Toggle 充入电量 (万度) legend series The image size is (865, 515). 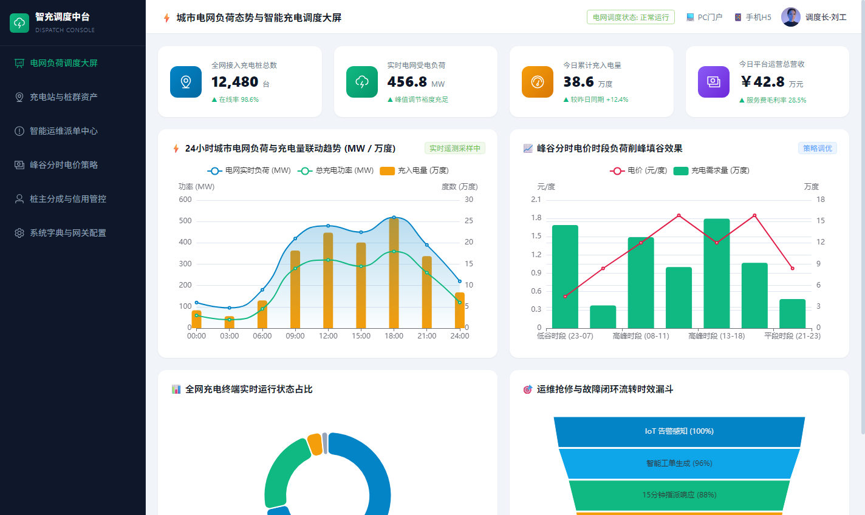(x=414, y=171)
